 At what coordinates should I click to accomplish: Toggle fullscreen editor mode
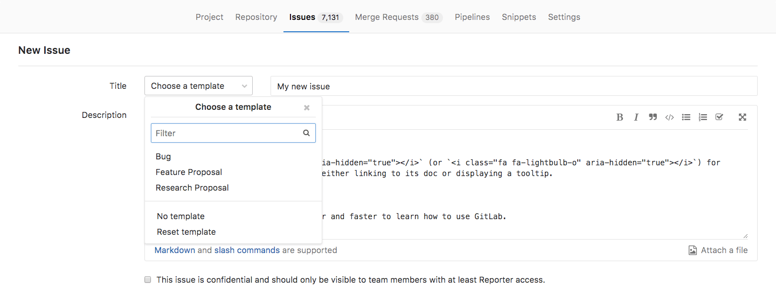pyautogui.click(x=743, y=117)
